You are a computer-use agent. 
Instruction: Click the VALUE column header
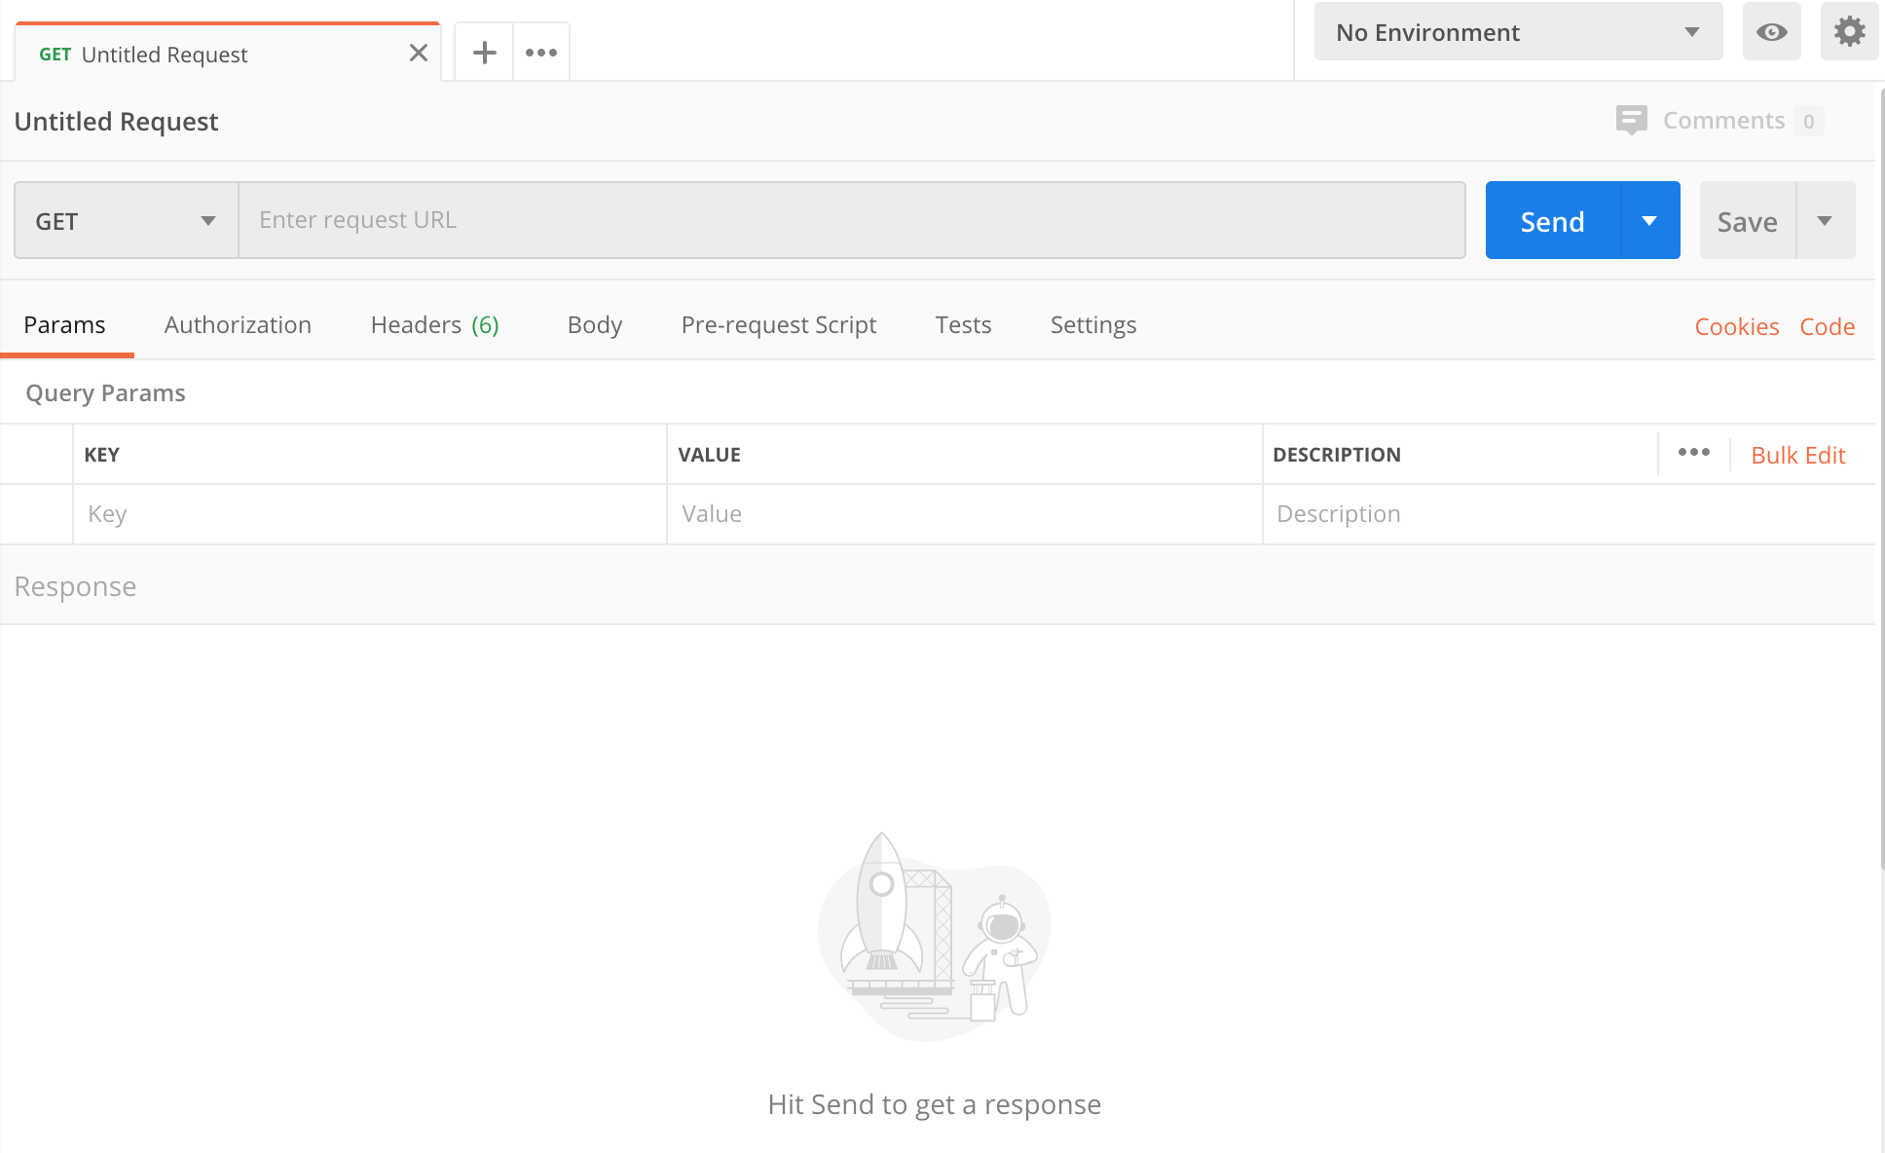point(709,455)
